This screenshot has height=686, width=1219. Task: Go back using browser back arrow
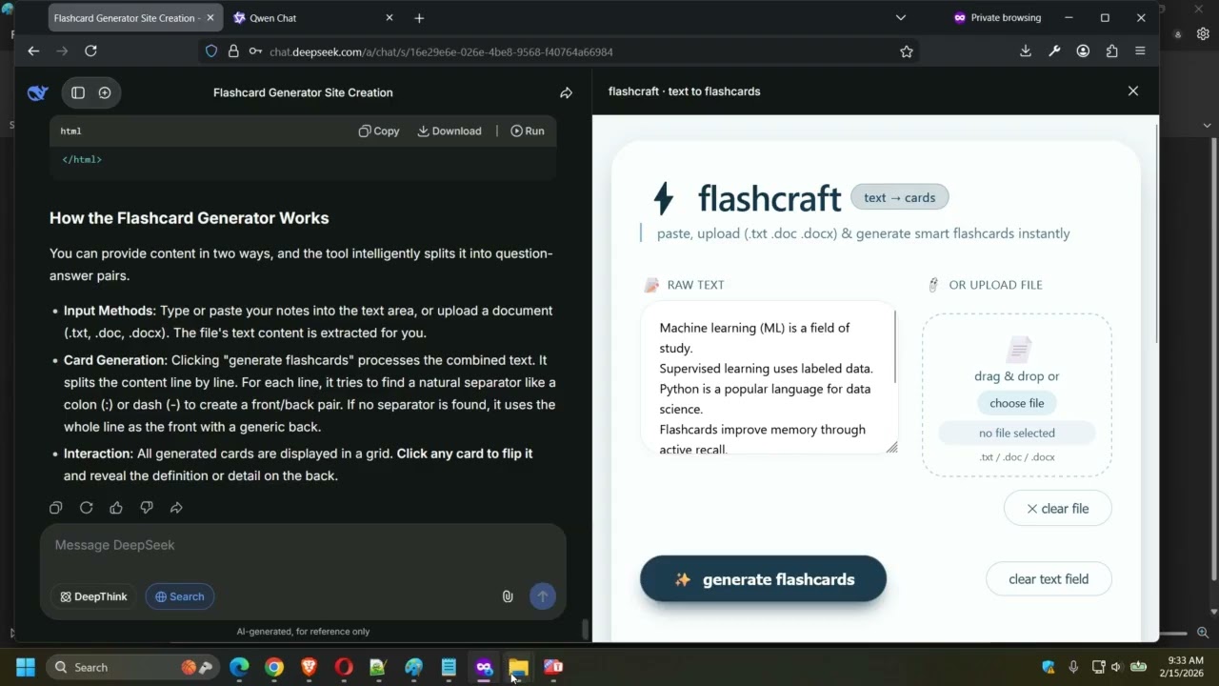[x=33, y=51]
